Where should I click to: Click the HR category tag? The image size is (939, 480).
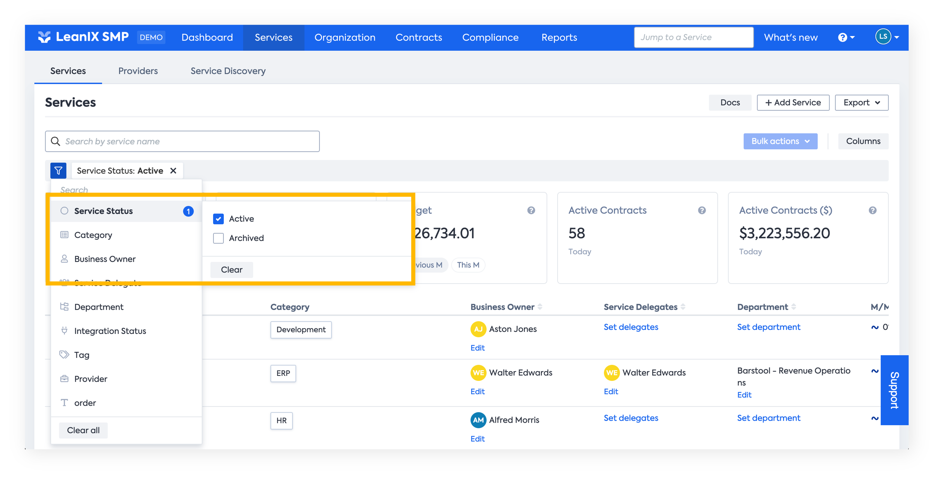281,421
